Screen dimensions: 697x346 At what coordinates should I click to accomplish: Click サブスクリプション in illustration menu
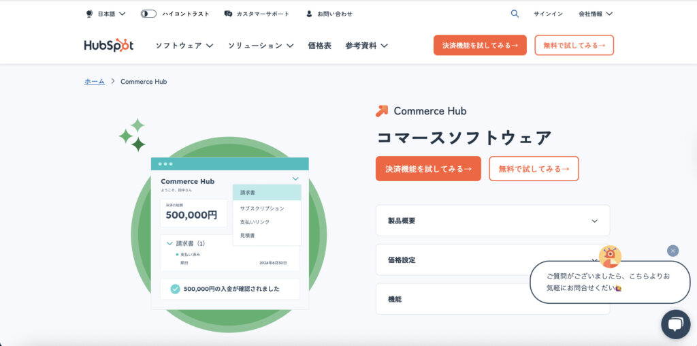262,208
